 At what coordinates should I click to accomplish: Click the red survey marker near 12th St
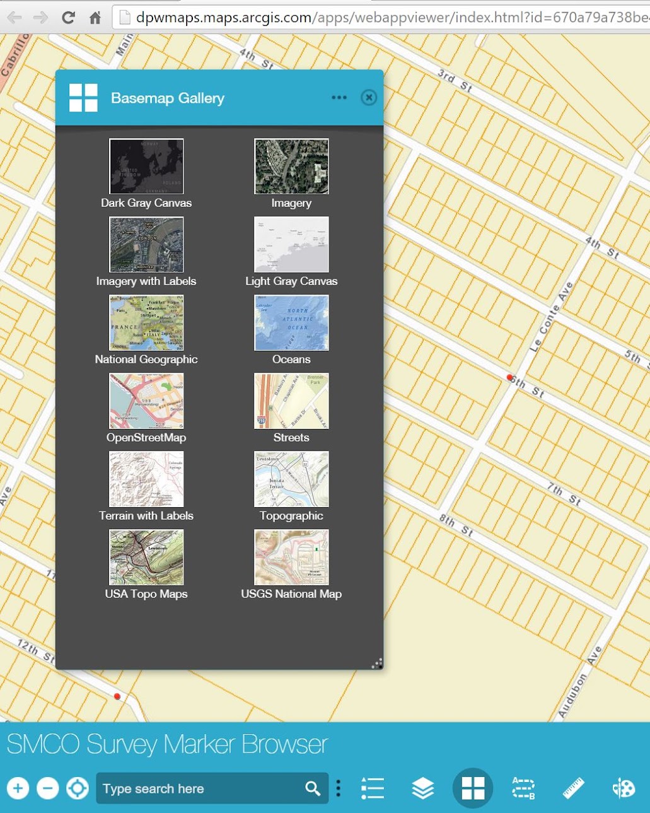coord(117,696)
